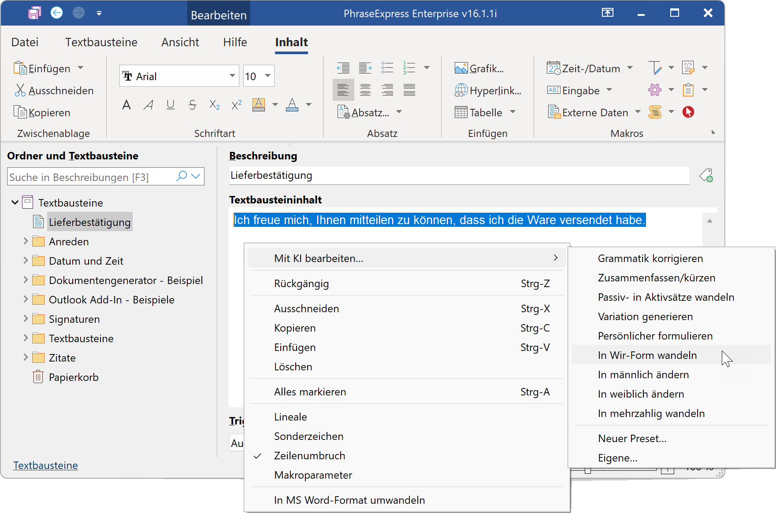The image size is (776, 513).
Task: Select the Papierkorb tree item
Action: coord(66,377)
